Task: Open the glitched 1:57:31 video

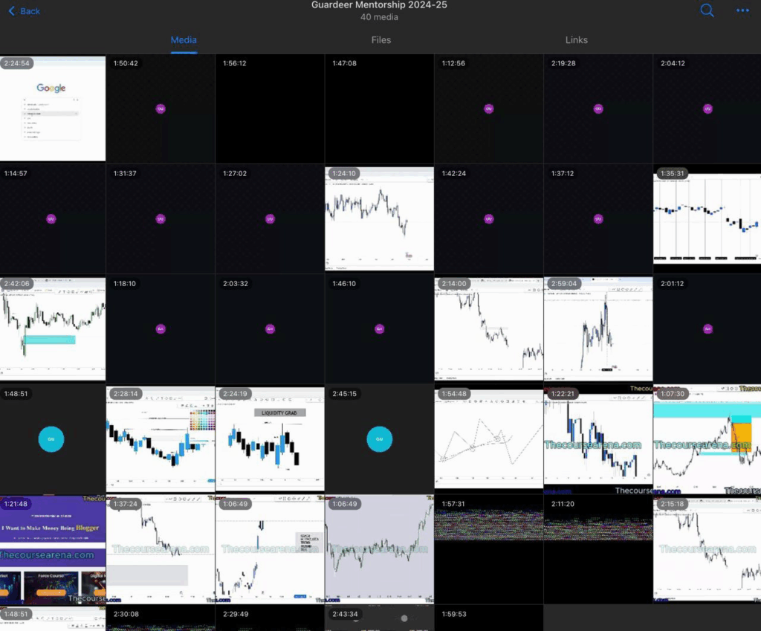Action: [x=488, y=549]
